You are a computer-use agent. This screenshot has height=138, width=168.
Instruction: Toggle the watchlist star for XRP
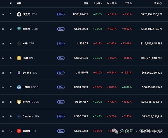click(x=3, y=43)
